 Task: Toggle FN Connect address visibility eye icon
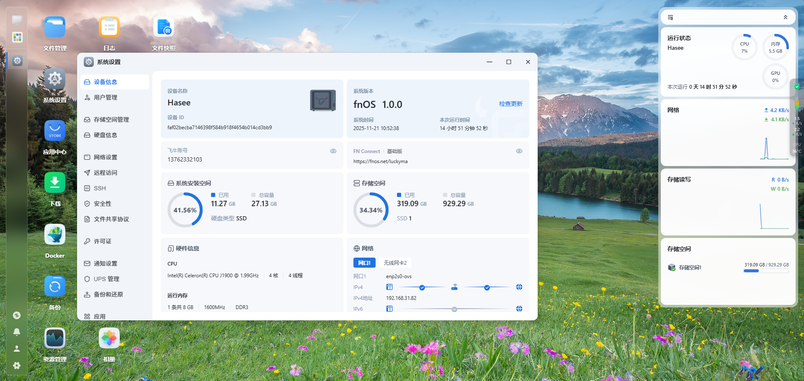pos(519,151)
